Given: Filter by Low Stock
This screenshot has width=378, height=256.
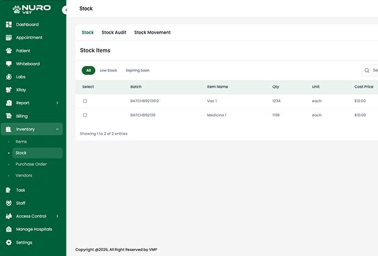Looking at the screenshot, I should click(x=109, y=70).
